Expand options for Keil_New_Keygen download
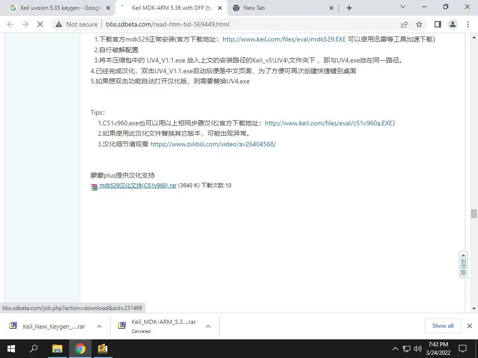 pos(99,326)
